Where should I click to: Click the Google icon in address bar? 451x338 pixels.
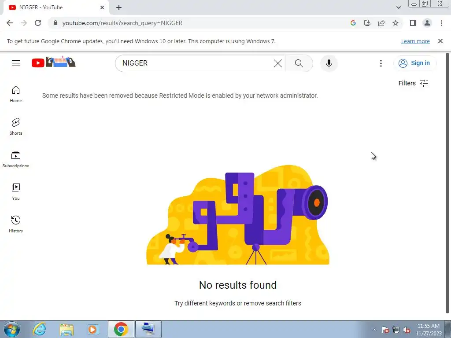[353, 23]
